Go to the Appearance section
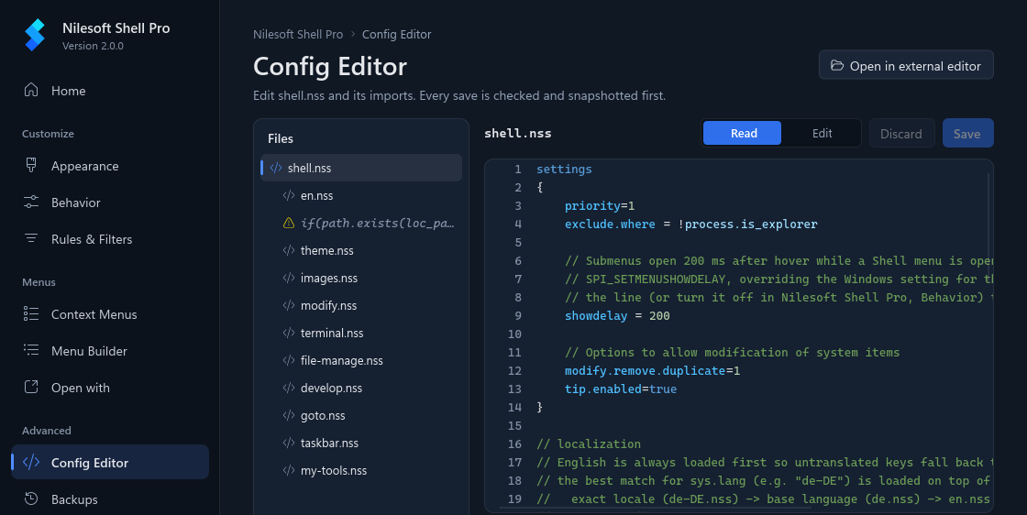This screenshot has width=1027, height=515. [110, 166]
